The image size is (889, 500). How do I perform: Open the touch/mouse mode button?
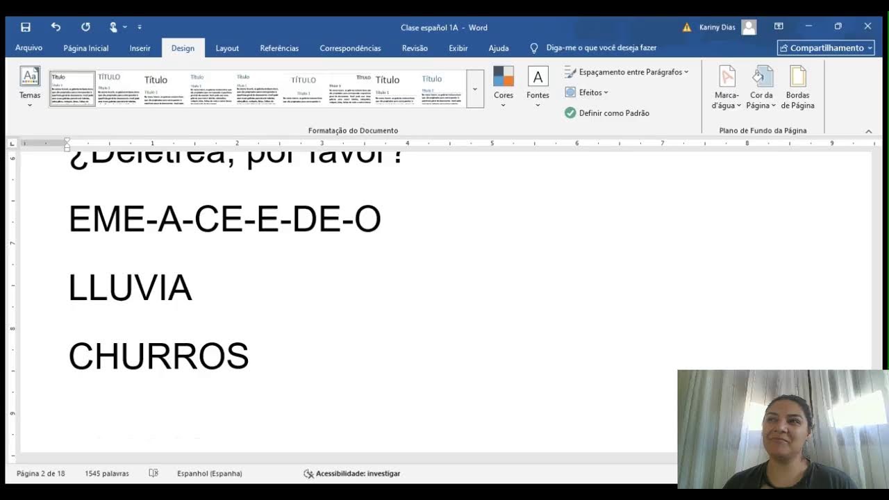point(113,27)
